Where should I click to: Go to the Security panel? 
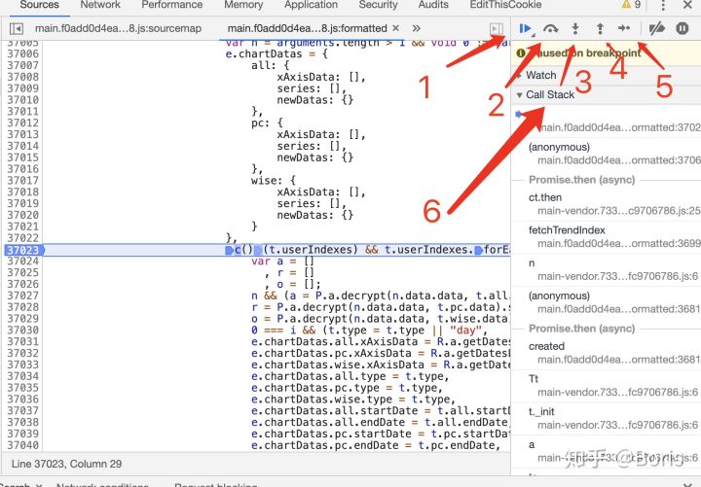pyautogui.click(x=378, y=5)
